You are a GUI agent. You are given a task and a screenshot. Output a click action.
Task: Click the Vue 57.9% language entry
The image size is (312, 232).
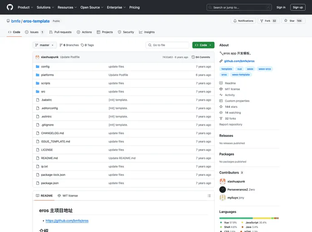228,222
